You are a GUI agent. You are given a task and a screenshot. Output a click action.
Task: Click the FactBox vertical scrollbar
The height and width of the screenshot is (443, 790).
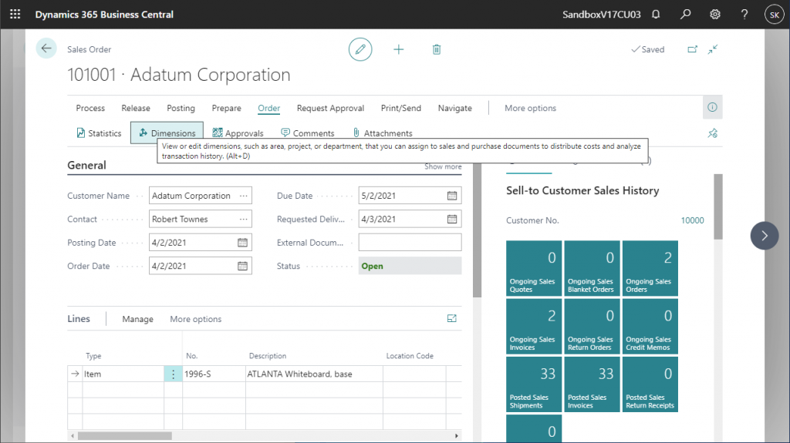[x=718, y=206]
